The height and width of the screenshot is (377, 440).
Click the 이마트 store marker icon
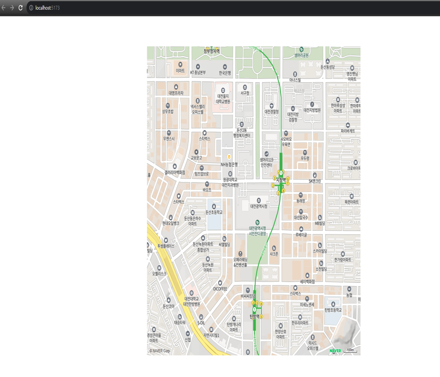(x=181, y=64)
